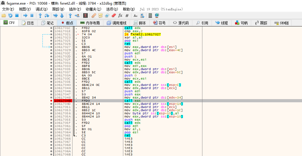Click the x32dbg bug icon in title bar

pos(3,3)
